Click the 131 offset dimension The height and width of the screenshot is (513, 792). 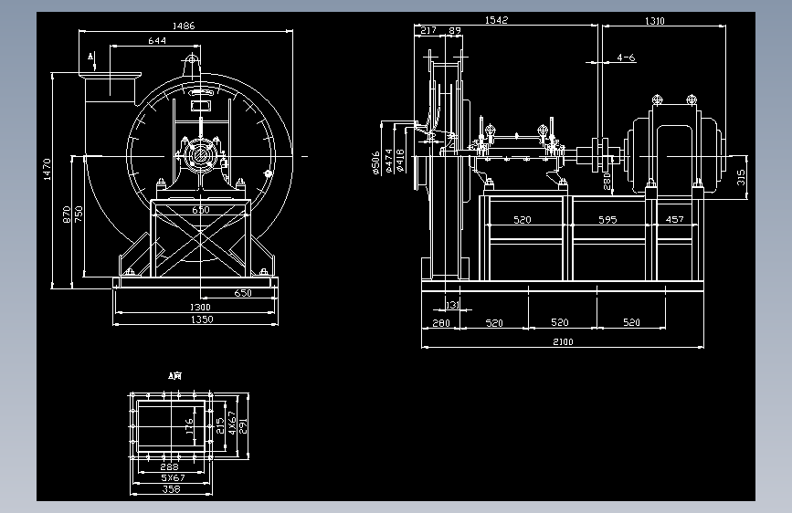[452, 305]
